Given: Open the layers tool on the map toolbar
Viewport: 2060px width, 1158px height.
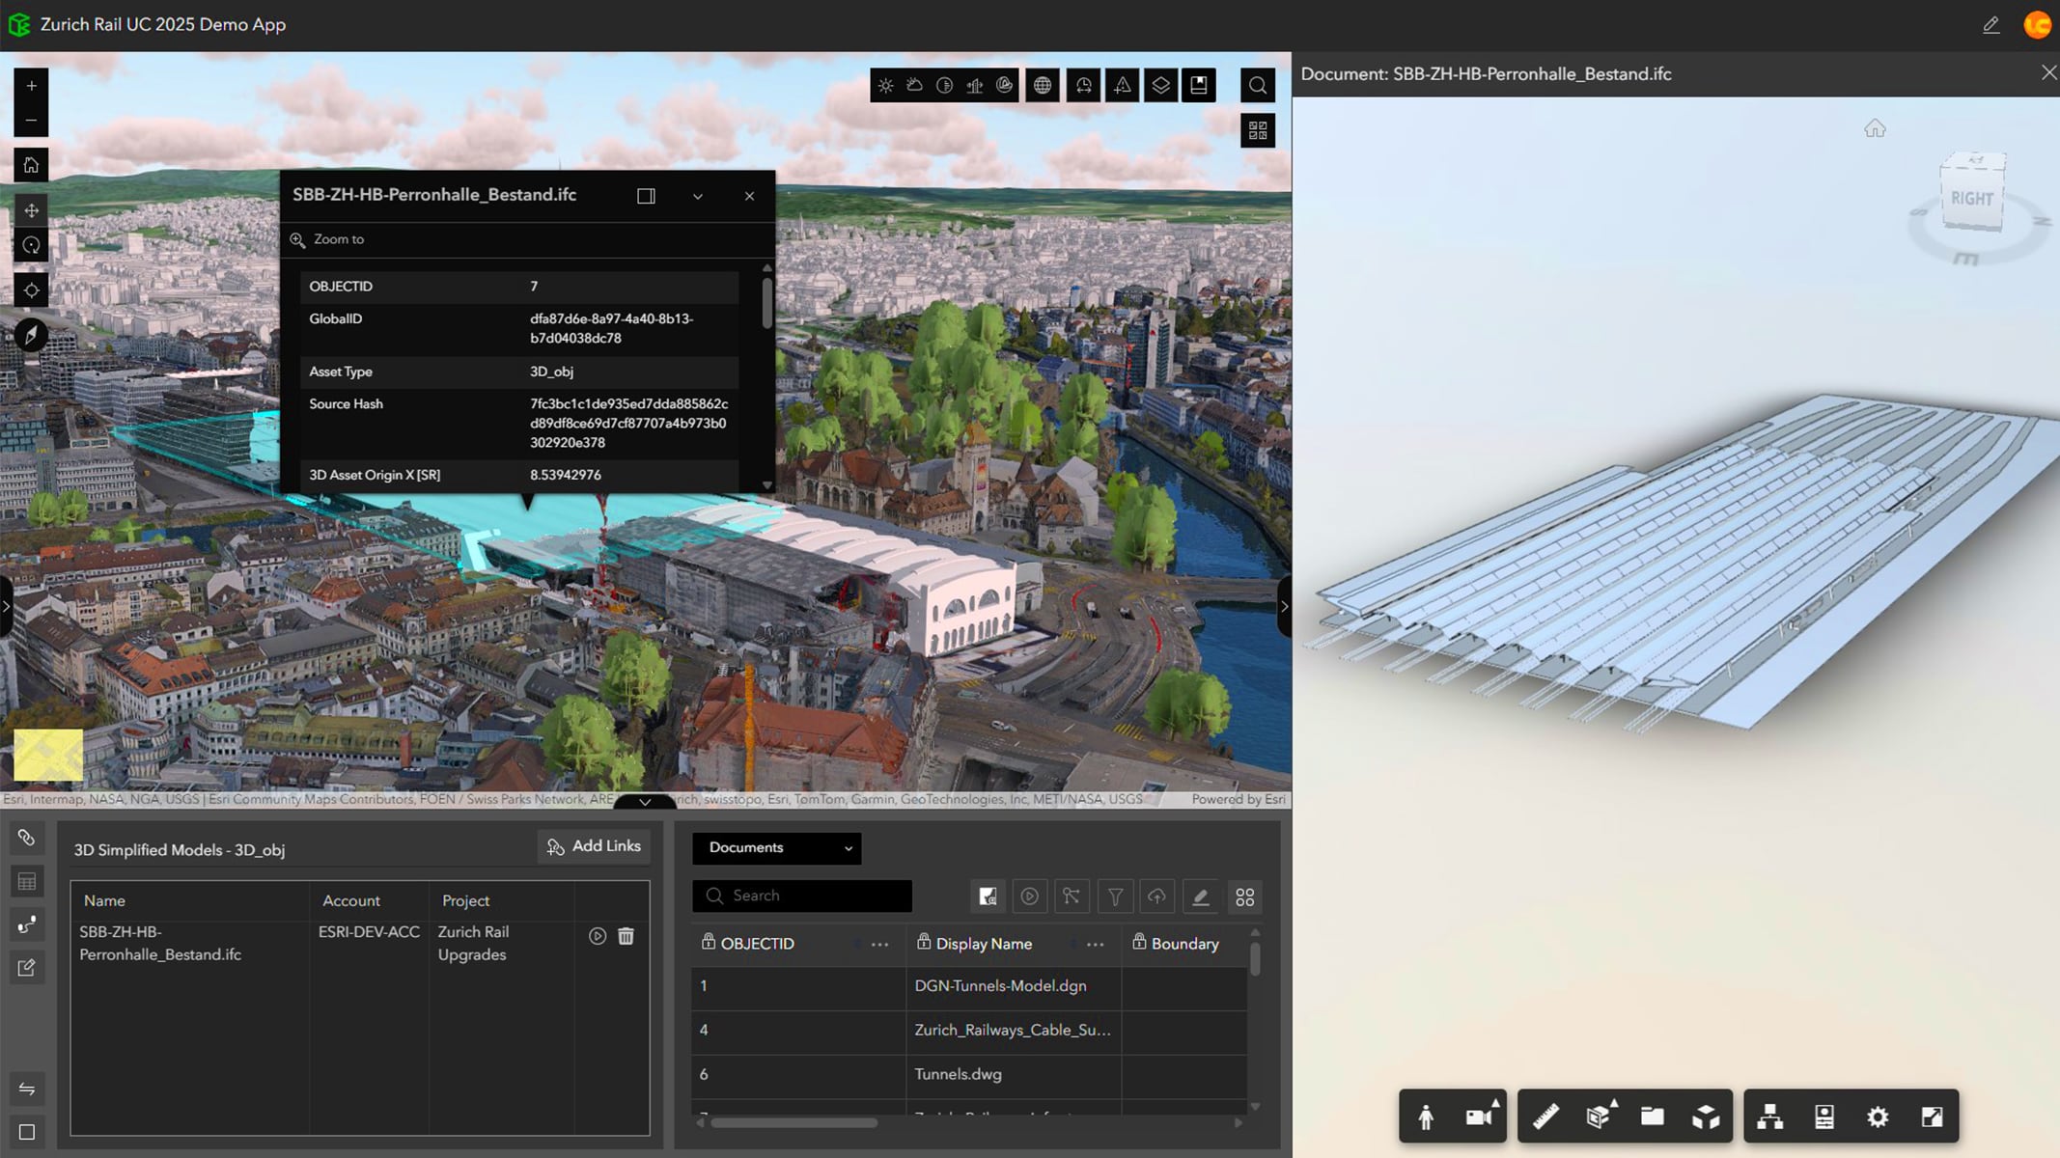Looking at the screenshot, I should click(x=1160, y=85).
